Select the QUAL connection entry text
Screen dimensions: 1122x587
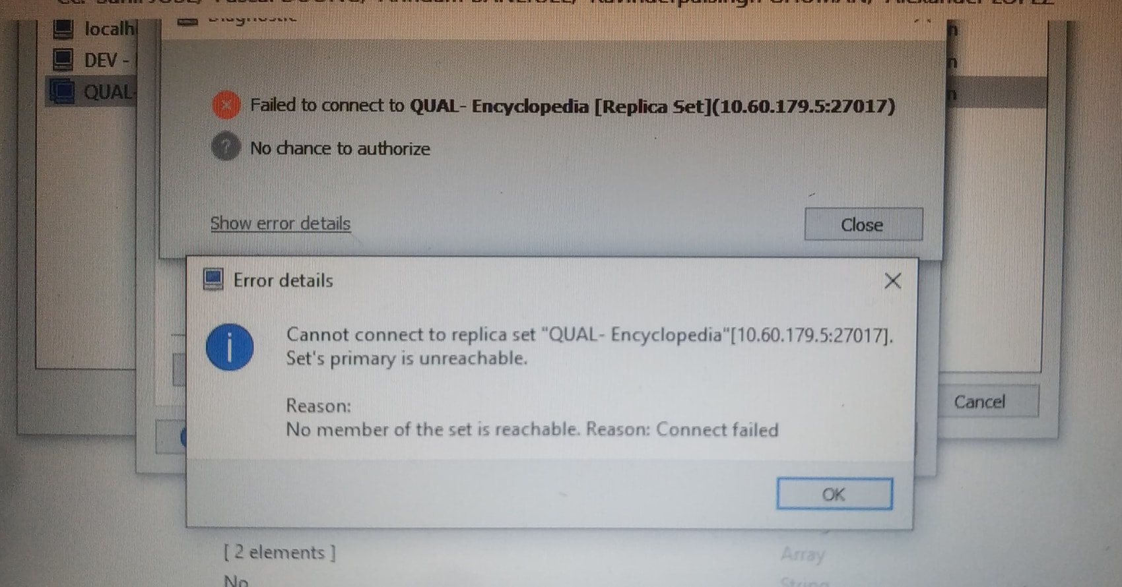[x=108, y=92]
